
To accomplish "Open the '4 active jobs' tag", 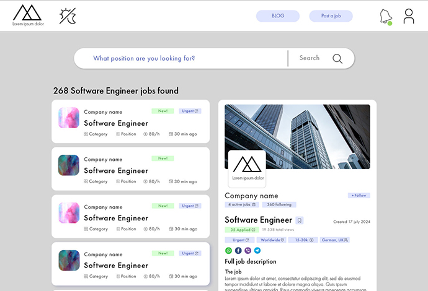I will click(x=242, y=204).
